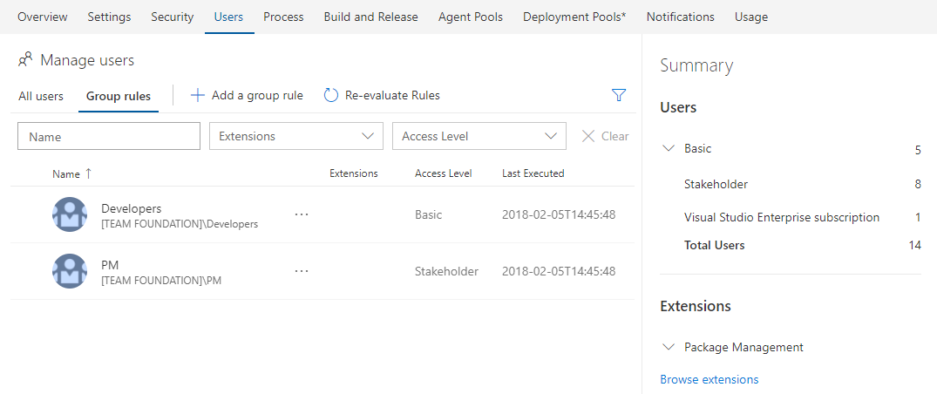Collapse the Package Management extension chevron
Screen dimensions: 937x394
[669, 347]
